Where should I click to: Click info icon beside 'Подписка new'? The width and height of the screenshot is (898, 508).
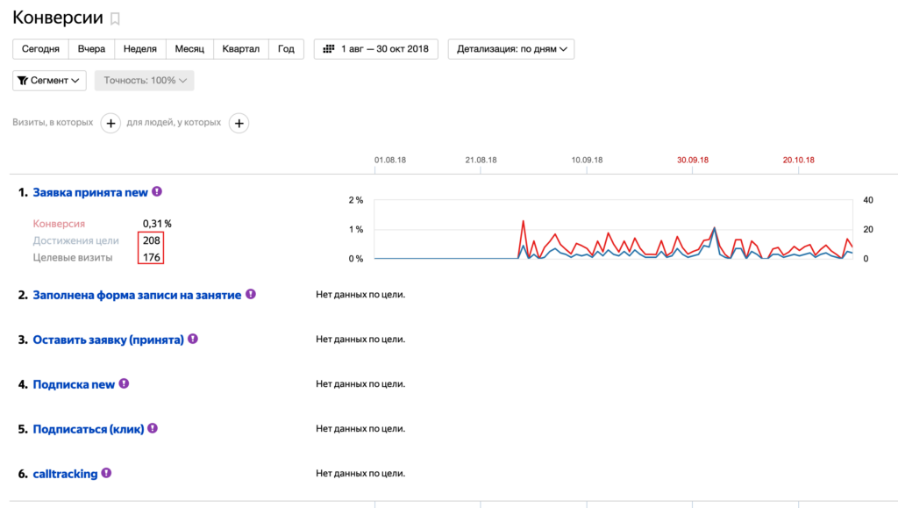(x=124, y=383)
